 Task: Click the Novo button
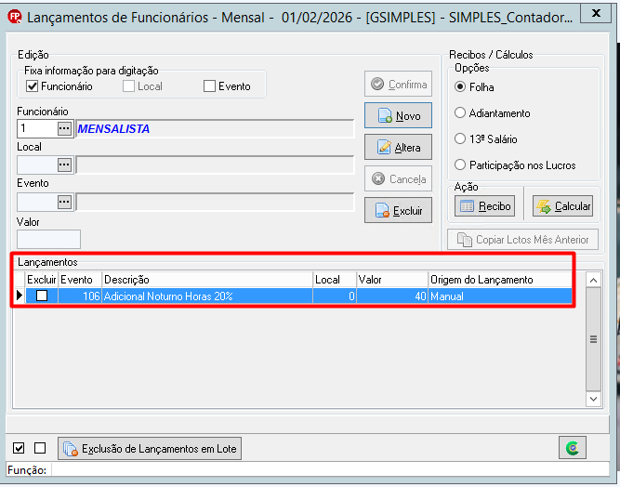398,116
